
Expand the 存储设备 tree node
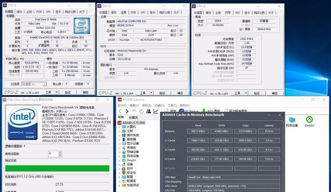(x=119, y=152)
